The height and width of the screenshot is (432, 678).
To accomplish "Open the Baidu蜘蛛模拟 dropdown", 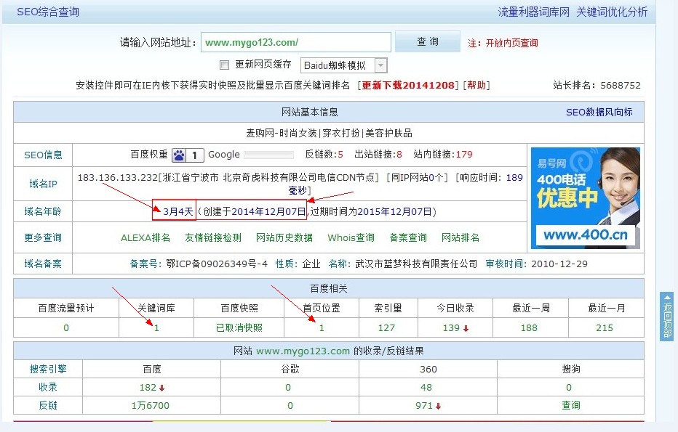I will click(x=344, y=65).
